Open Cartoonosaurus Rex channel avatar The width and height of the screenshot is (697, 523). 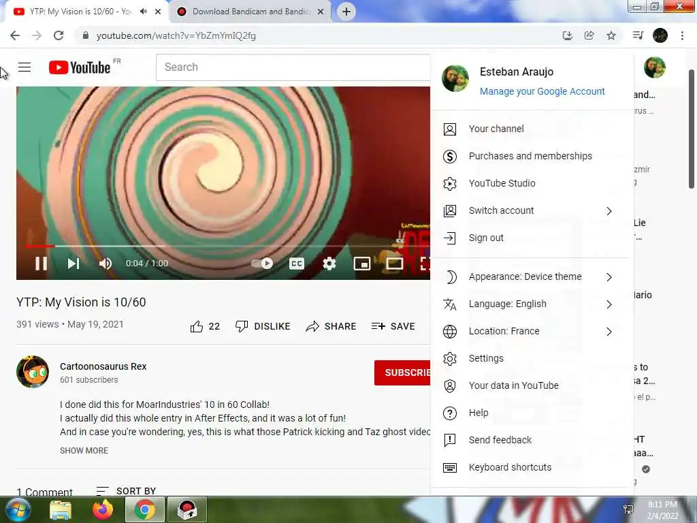point(33,372)
